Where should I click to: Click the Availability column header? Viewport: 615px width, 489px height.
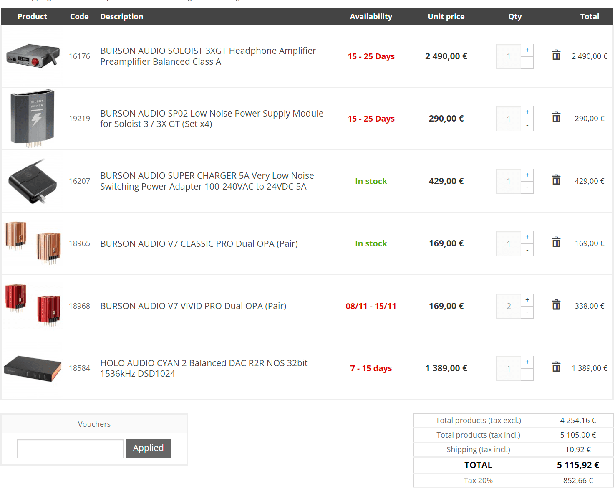click(x=371, y=17)
